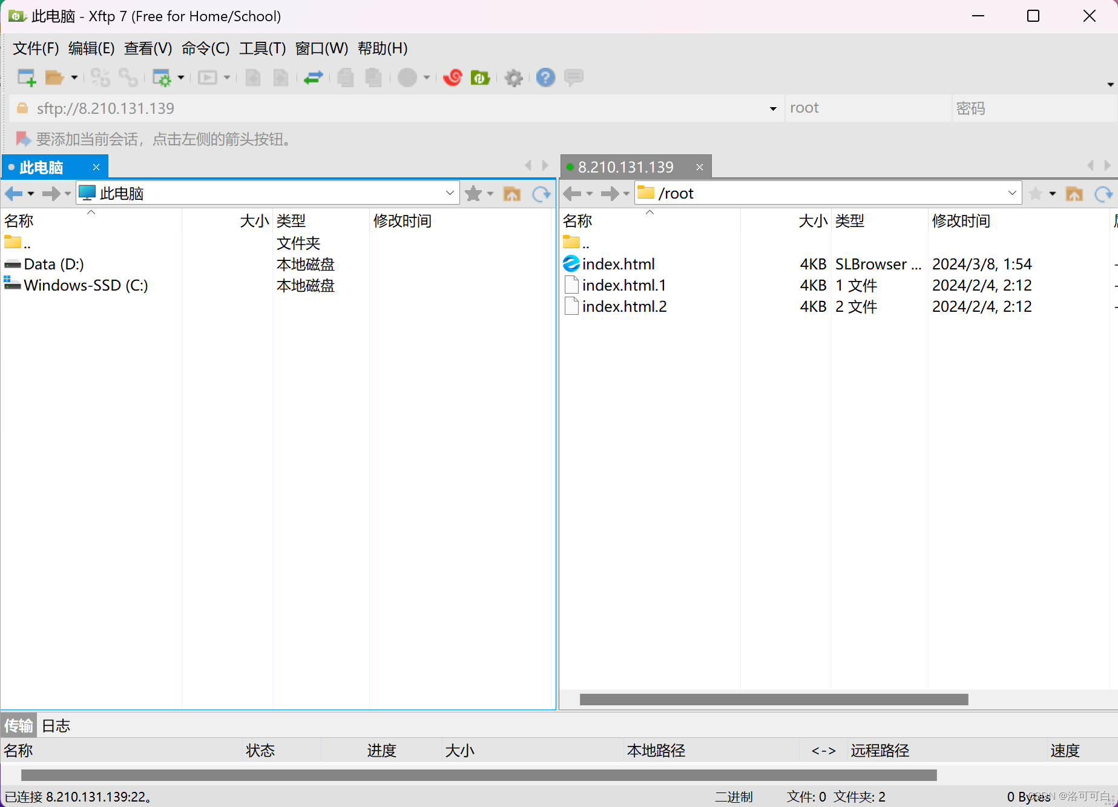Click the copy documents icon
1118x807 pixels.
tap(346, 77)
